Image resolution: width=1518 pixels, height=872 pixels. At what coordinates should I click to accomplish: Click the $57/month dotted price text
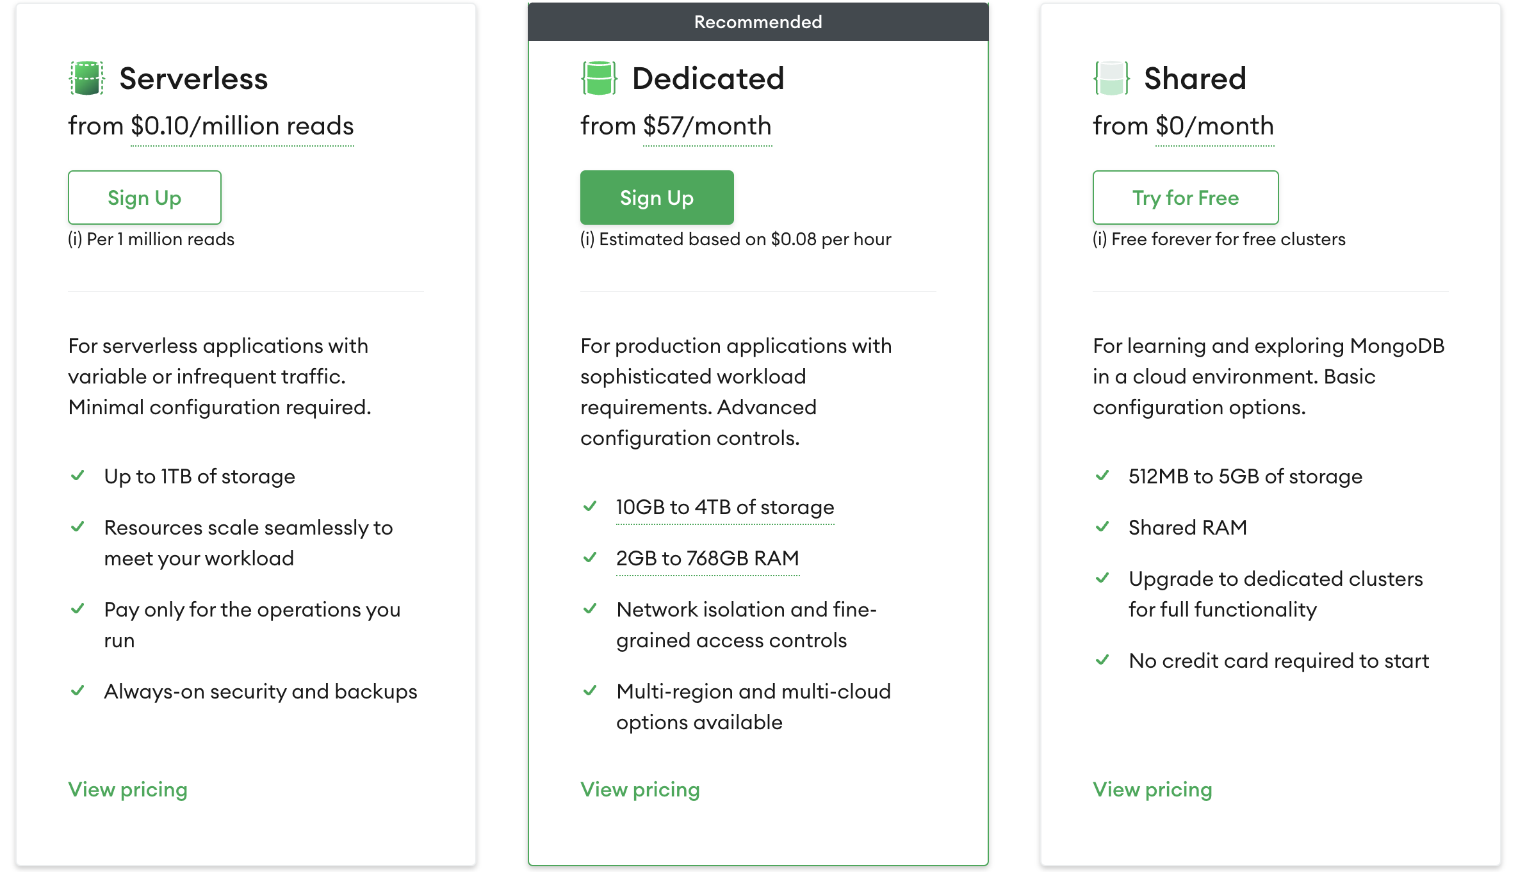point(707,126)
